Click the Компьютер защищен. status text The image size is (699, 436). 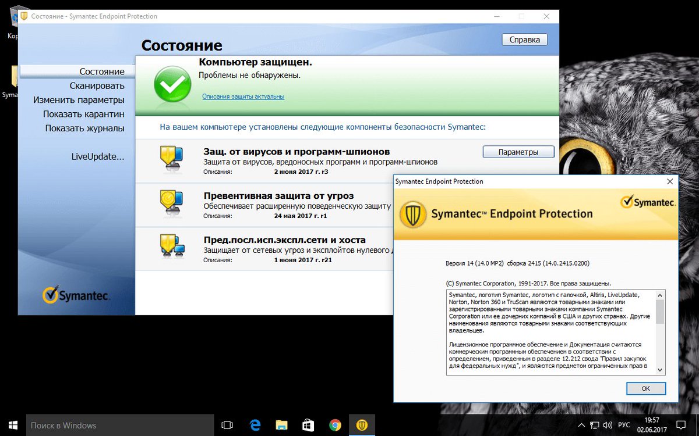tap(256, 62)
